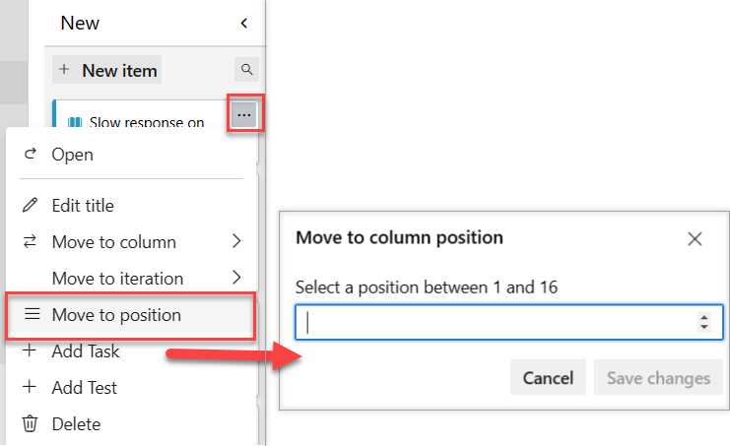Screen dimensions: 730x446
Task: Click the Cancel button in dialog
Action: point(548,377)
